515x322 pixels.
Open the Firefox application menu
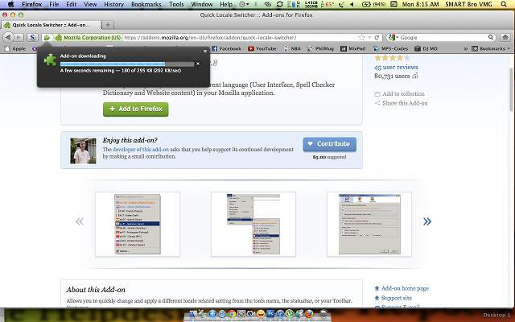32,4
